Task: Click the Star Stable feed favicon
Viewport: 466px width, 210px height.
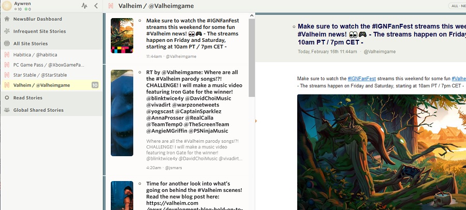Action: [x=7, y=75]
